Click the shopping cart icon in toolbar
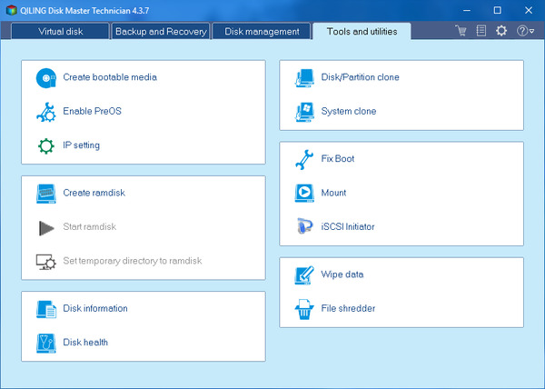 461,31
